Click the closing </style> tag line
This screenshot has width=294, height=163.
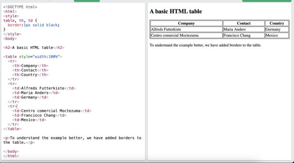point(12,34)
